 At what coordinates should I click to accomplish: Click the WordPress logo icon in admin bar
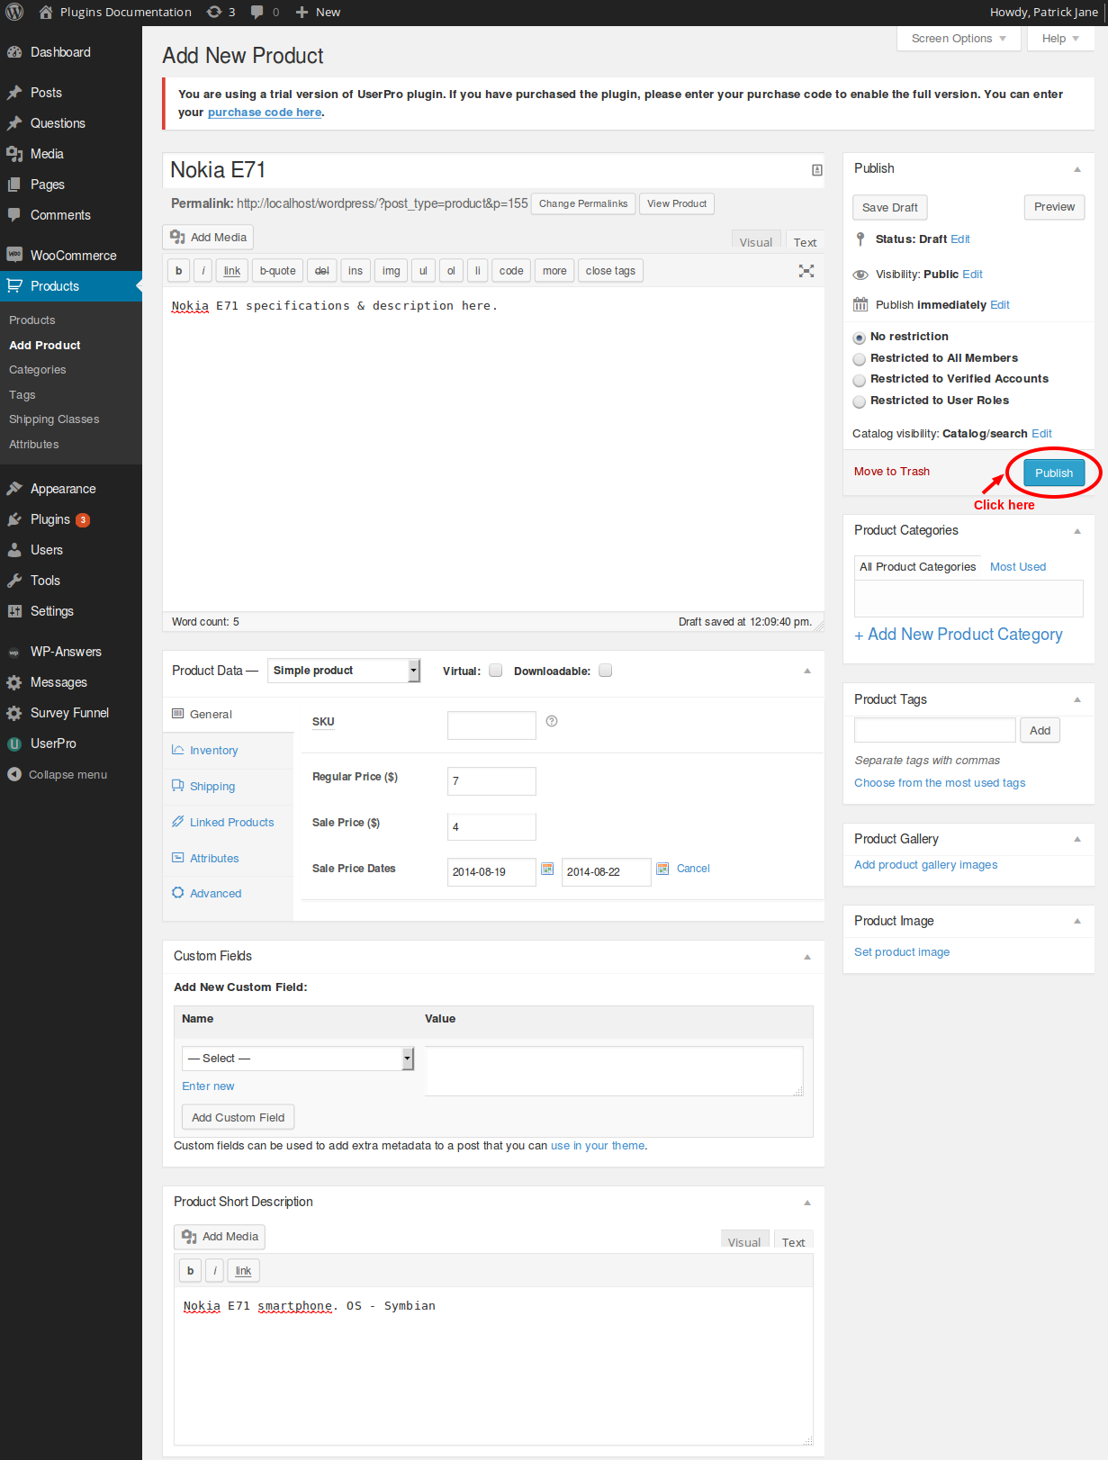tap(14, 13)
